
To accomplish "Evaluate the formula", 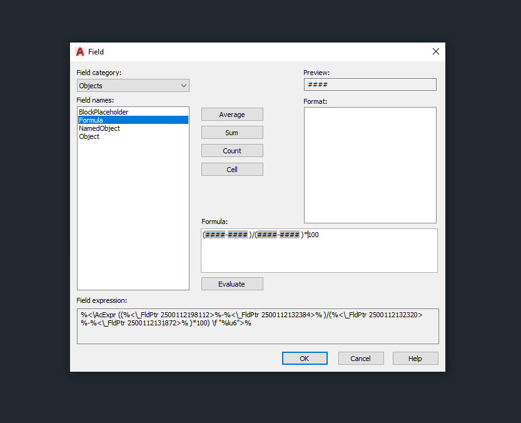I will click(232, 284).
